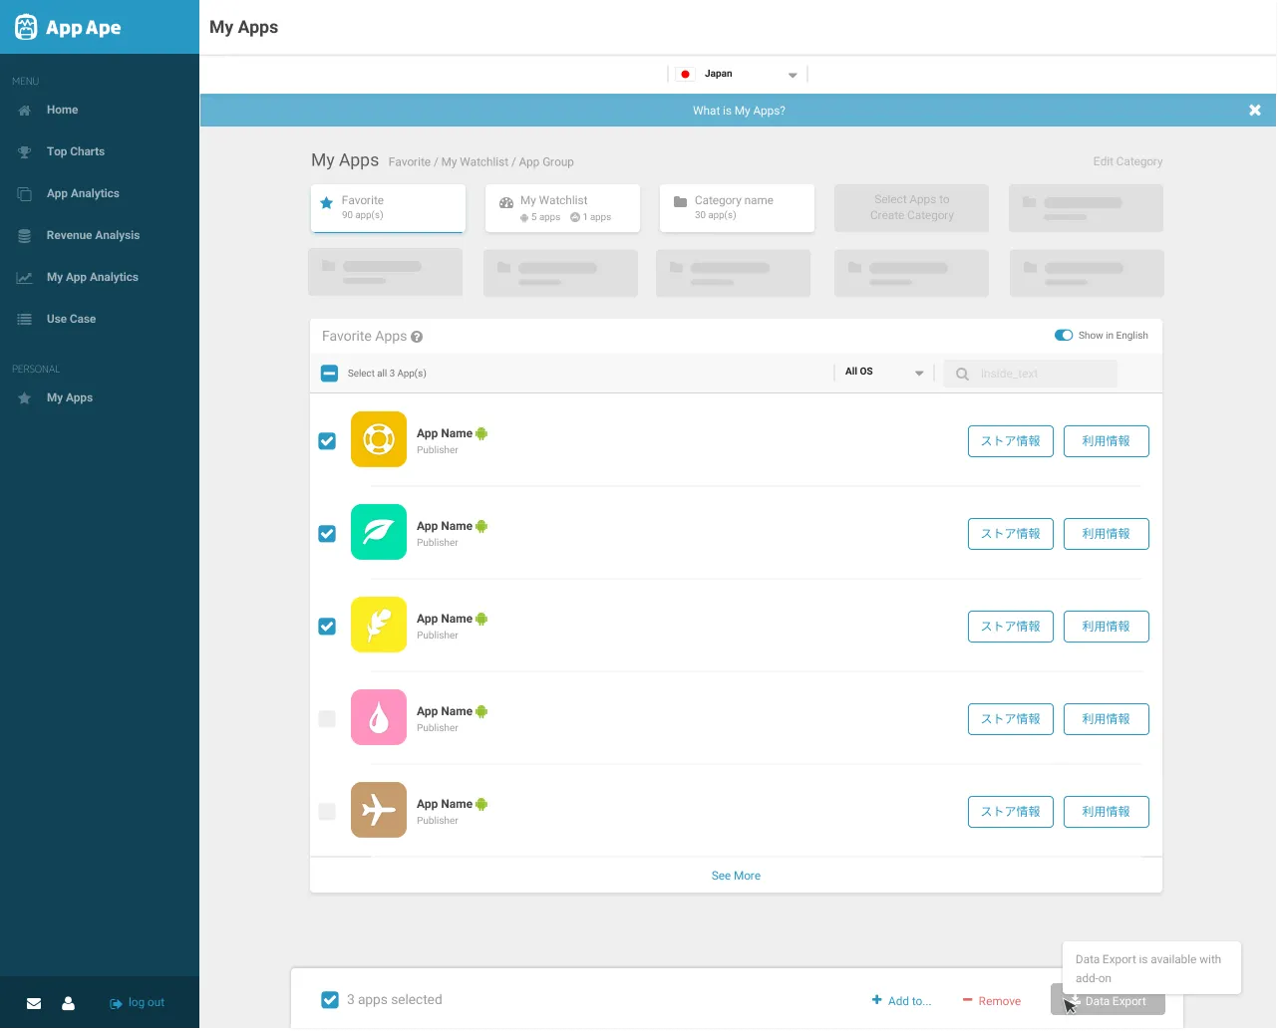Open the All OS filter dropdown
Screen dimensions: 1278x1031
884,373
